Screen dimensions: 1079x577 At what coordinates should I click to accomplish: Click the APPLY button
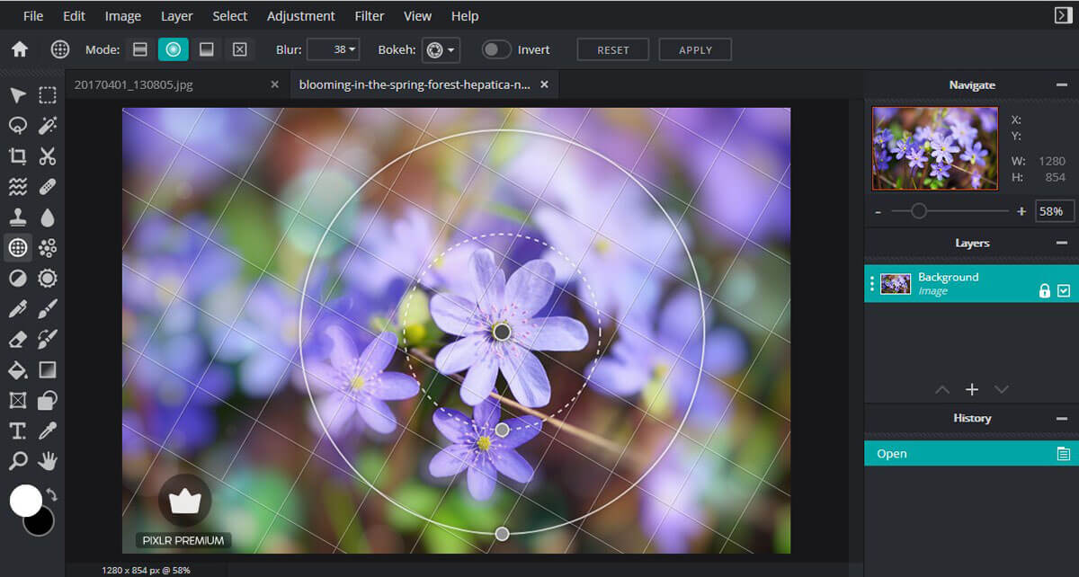(694, 49)
